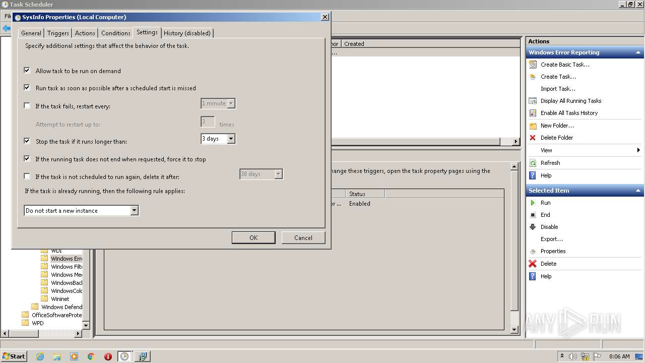Close the SysInfo Properties dialog
Image resolution: width=645 pixels, height=363 pixels.
[x=325, y=17]
